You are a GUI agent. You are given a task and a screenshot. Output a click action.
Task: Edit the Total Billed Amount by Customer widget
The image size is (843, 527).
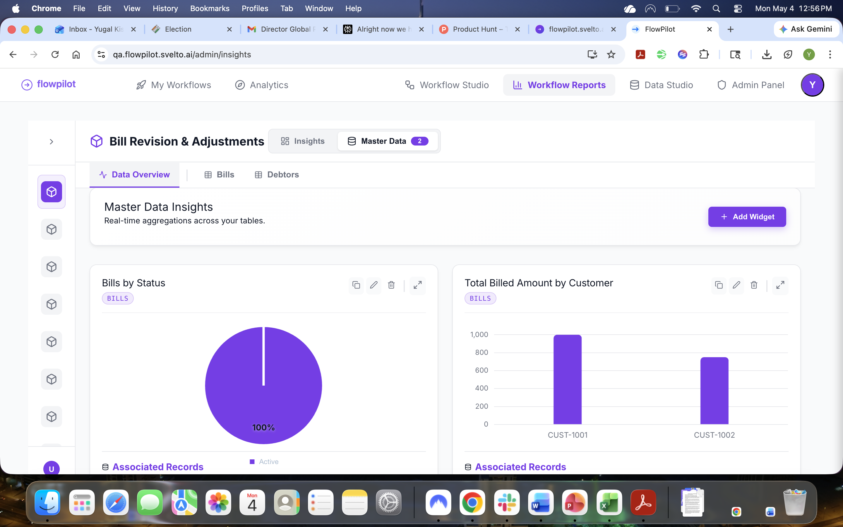coord(736,285)
